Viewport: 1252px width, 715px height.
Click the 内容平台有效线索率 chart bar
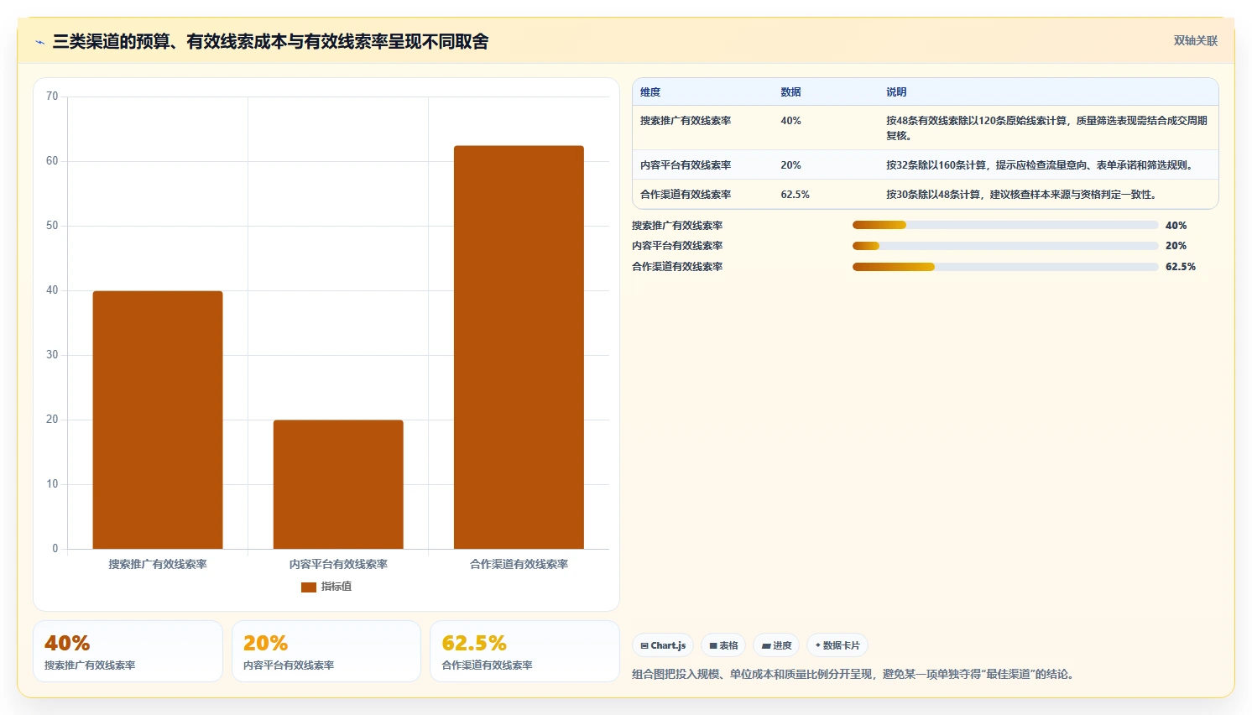[338, 484]
